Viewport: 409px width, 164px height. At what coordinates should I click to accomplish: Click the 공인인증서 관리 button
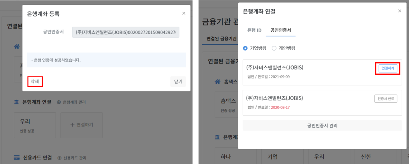322,125
